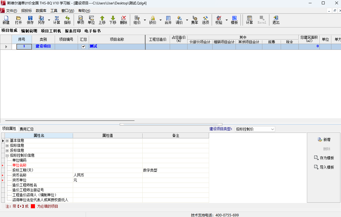The height and width of the screenshot is (217, 341).
Task: Open the 数据库 menu
Action: (41, 11)
